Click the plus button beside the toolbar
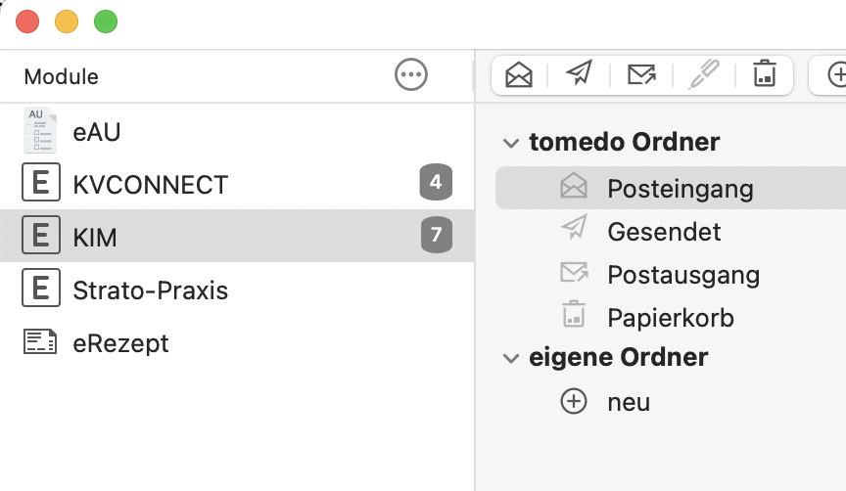The image size is (846, 491). pyautogui.click(x=837, y=74)
